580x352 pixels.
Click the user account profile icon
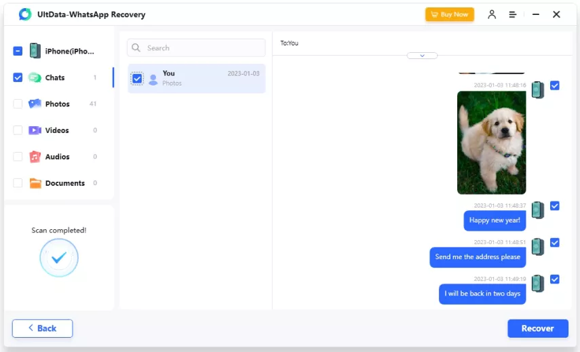click(x=492, y=14)
